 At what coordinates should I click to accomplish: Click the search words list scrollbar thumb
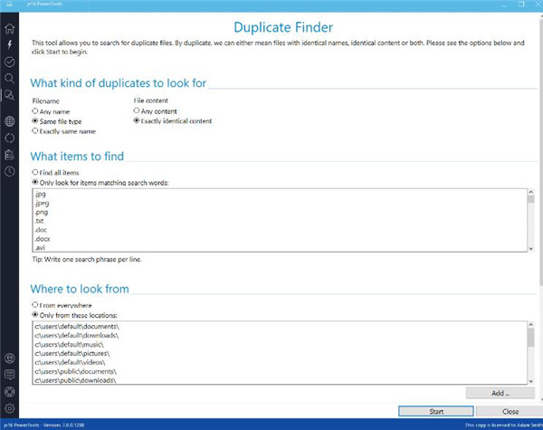(x=531, y=199)
